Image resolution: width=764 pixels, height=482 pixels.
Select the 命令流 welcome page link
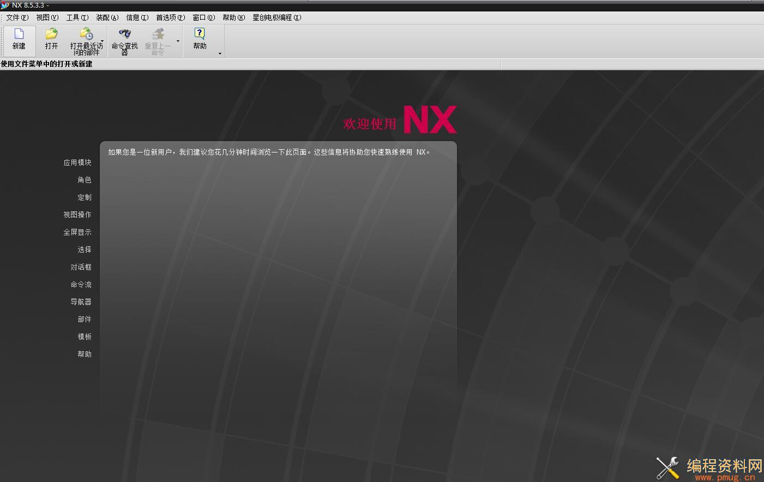(81, 284)
